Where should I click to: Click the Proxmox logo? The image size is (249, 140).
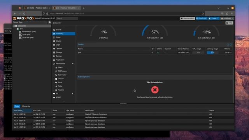point(23,18)
